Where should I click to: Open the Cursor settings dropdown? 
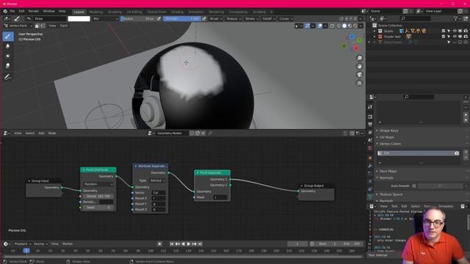pyautogui.click(x=286, y=18)
